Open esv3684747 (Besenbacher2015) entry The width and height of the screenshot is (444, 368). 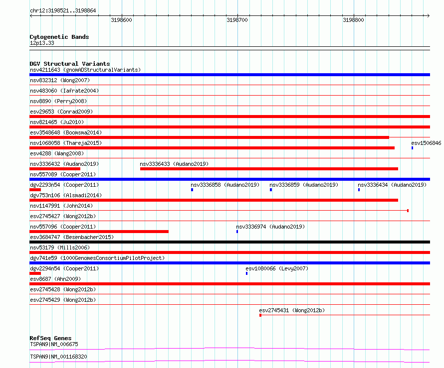click(72, 237)
